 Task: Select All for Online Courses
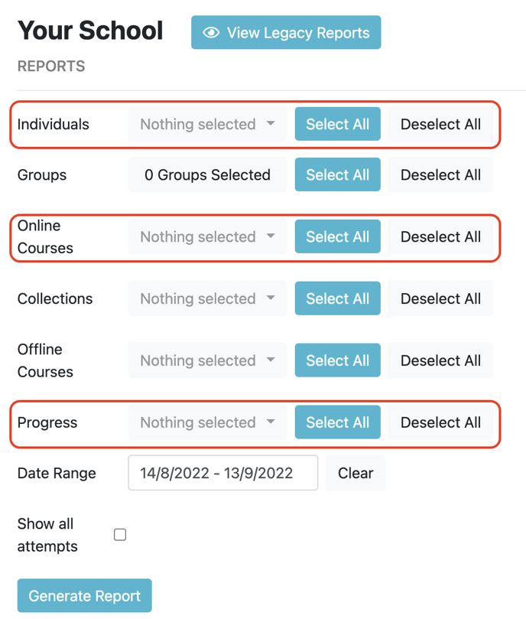coord(337,236)
